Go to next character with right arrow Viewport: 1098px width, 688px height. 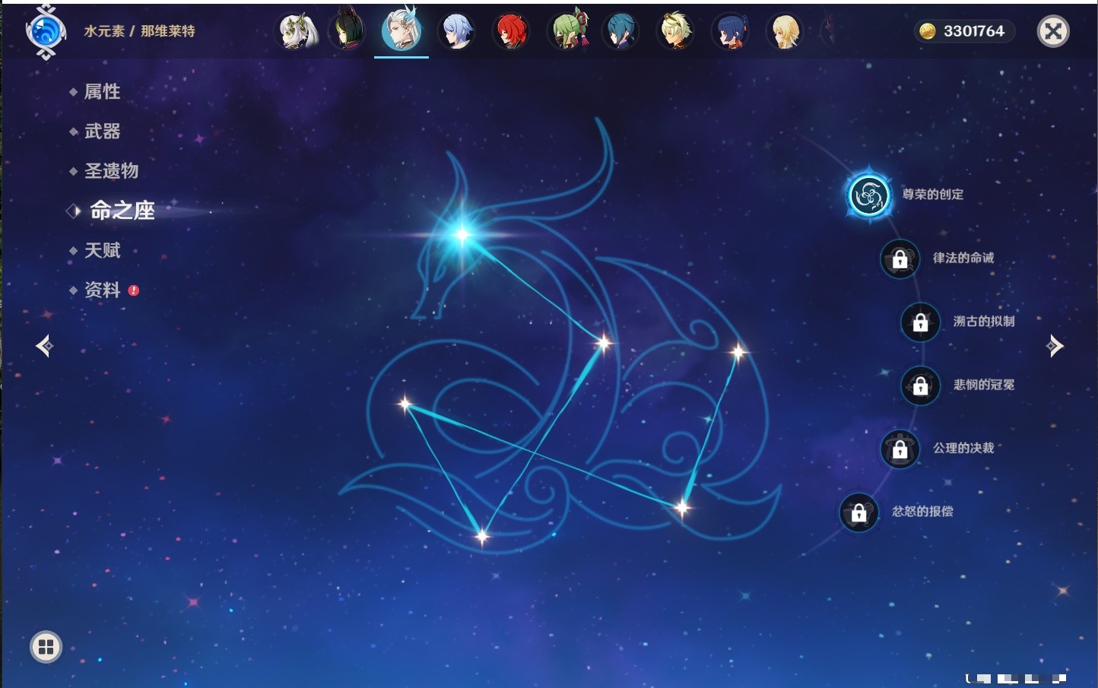tap(1055, 346)
